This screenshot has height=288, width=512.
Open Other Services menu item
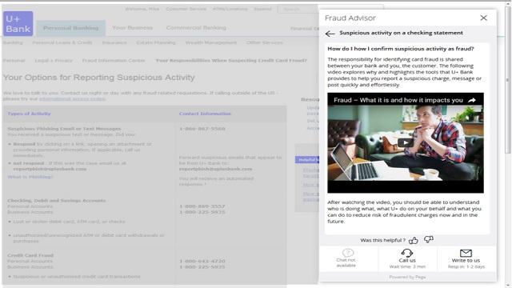click(265, 42)
